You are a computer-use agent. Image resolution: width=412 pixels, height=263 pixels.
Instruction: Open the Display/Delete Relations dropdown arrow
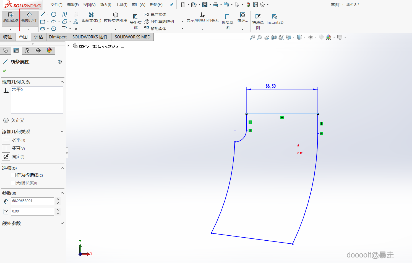pyautogui.click(x=203, y=29)
